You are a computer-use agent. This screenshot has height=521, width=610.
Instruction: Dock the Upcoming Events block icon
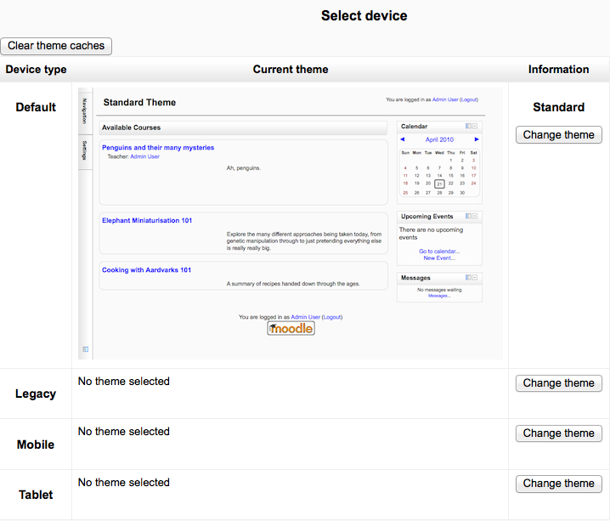[468, 216]
